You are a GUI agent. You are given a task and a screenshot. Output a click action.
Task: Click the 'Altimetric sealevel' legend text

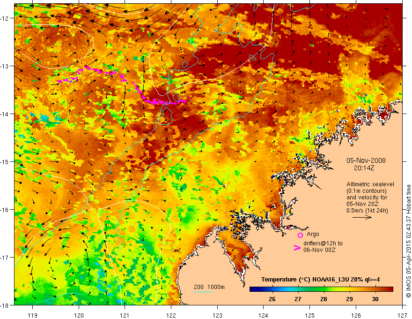(370, 184)
